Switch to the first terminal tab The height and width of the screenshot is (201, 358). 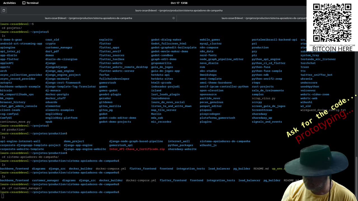pos(88,18)
